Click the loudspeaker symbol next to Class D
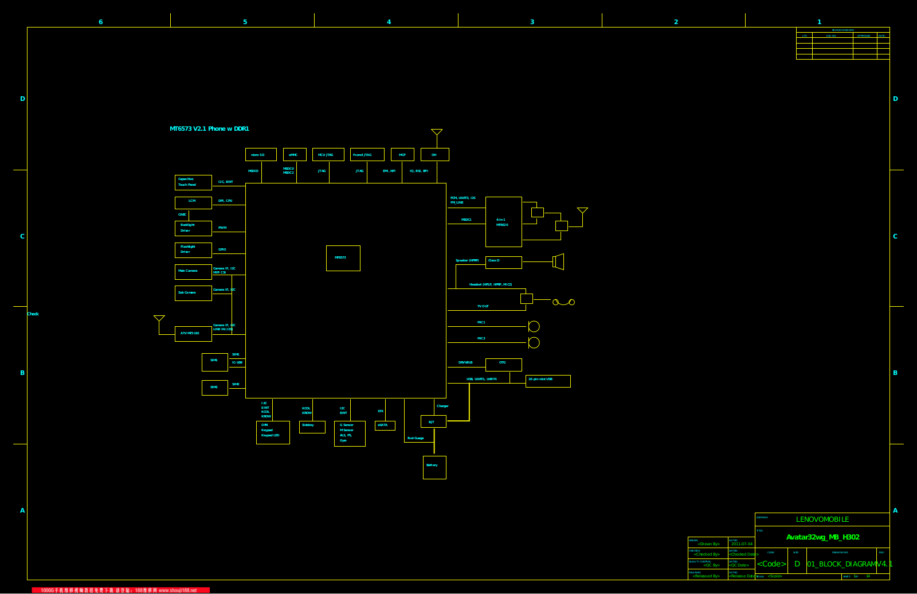Image resolution: width=917 pixels, height=594 pixels. (x=558, y=261)
